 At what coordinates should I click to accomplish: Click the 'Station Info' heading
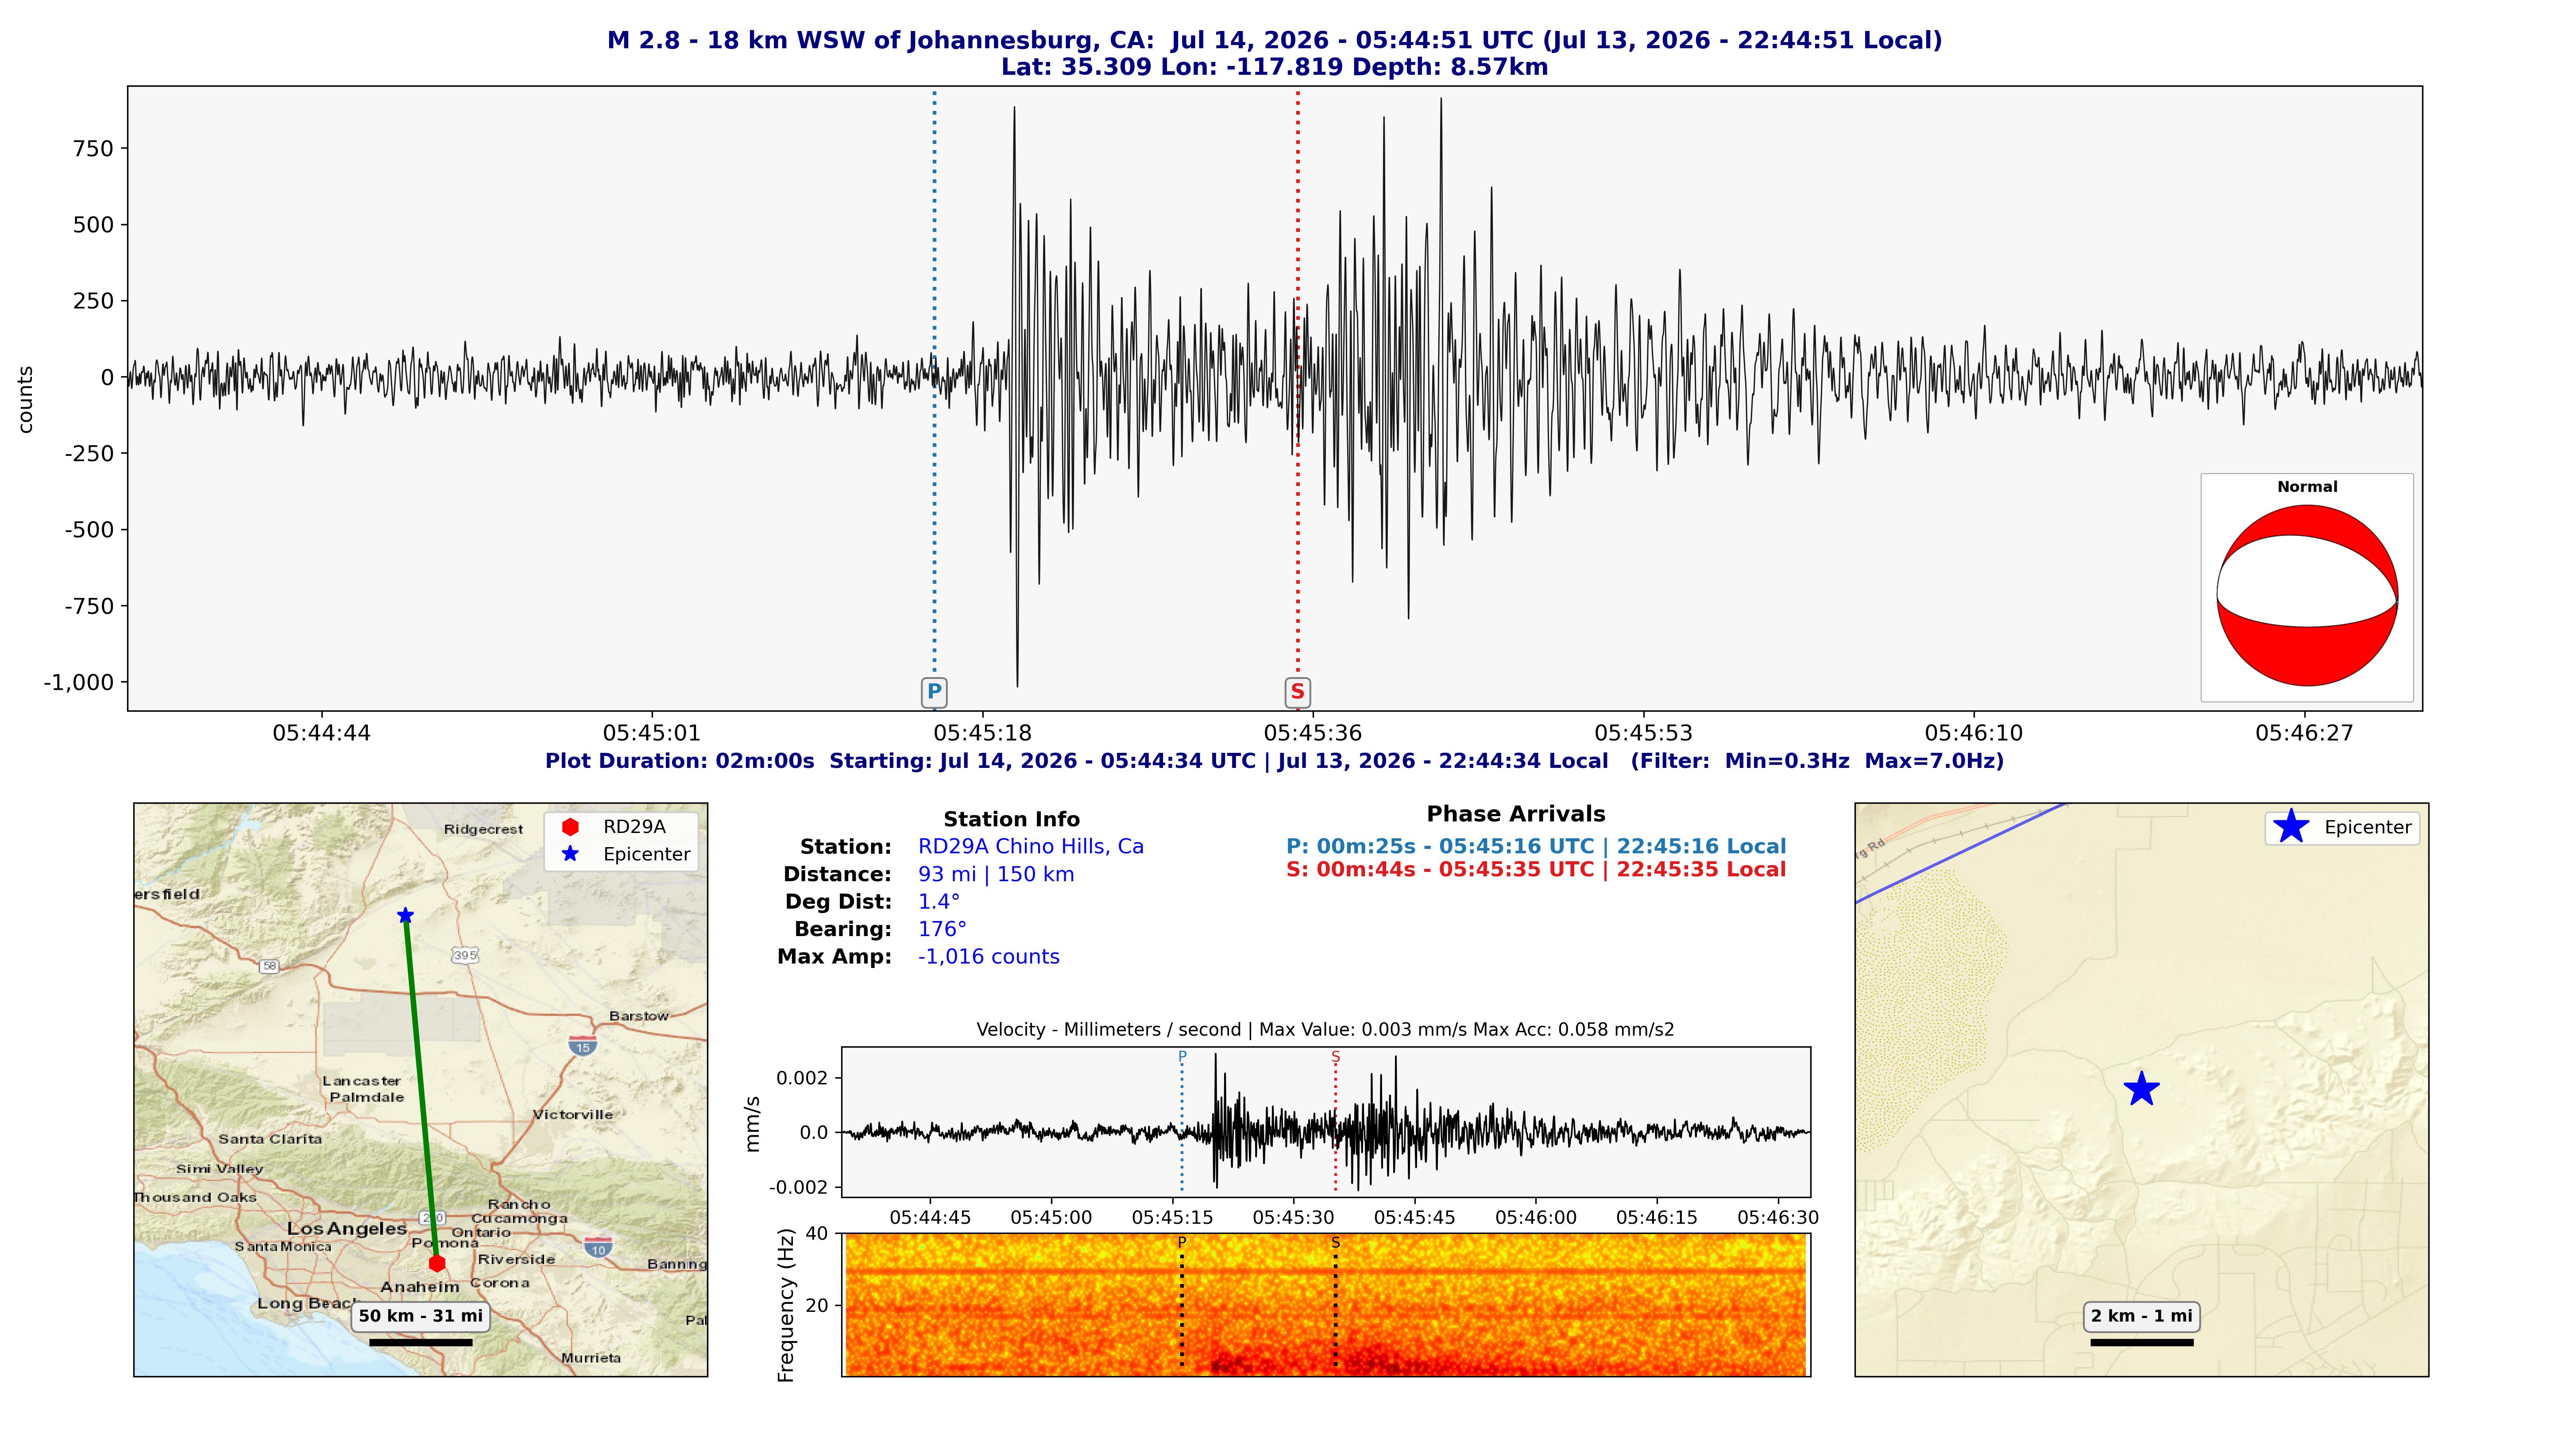pyautogui.click(x=1011, y=819)
